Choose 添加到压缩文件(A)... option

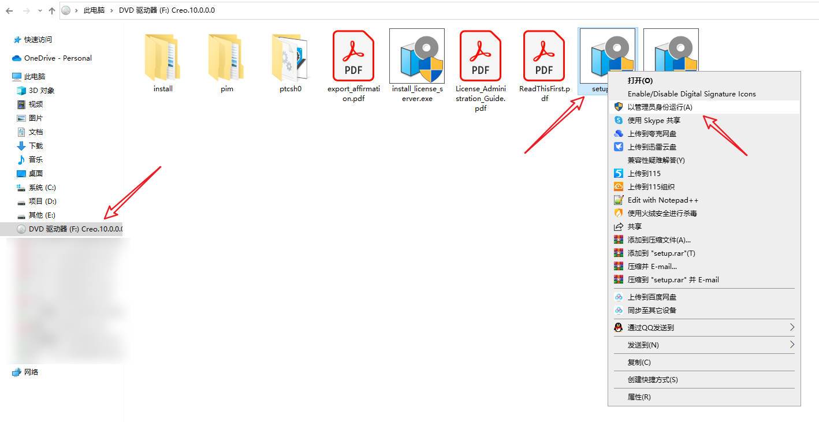click(659, 240)
